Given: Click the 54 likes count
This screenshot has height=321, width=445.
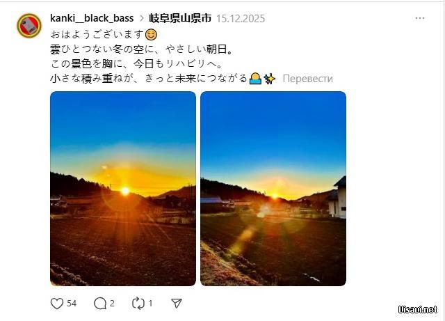Looking at the screenshot, I should [72, 304].
